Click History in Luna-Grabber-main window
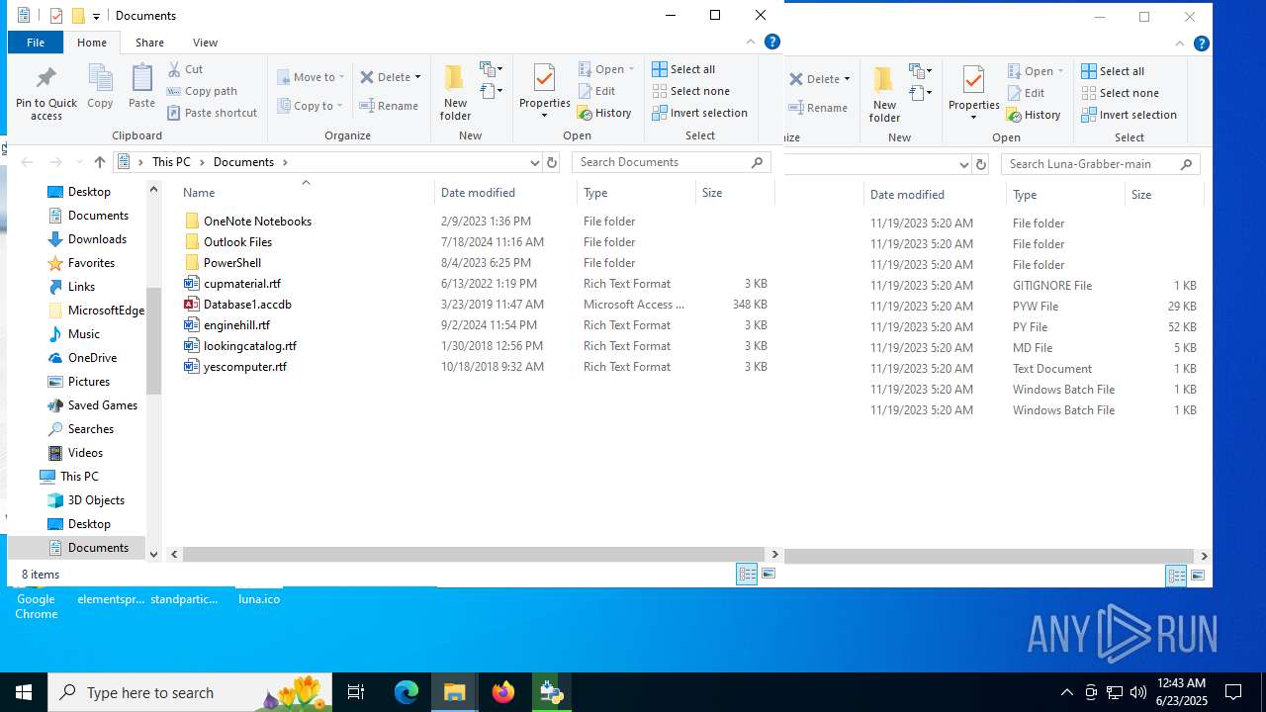Image resolution: width=1266 pixels, height=712 pixels. click(1034, 115)
